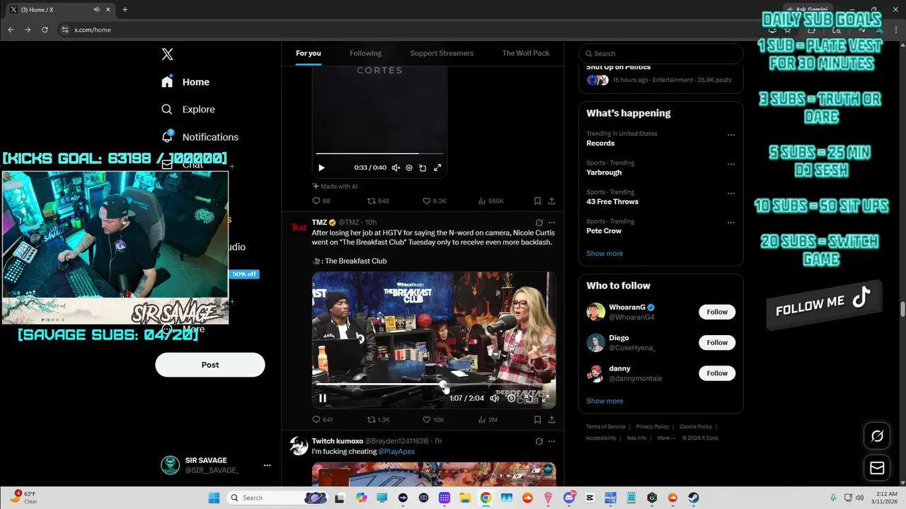The image size is (906, 509).
Task: Open more options on the Twitch kumoxo post
Action: [551, 441]
